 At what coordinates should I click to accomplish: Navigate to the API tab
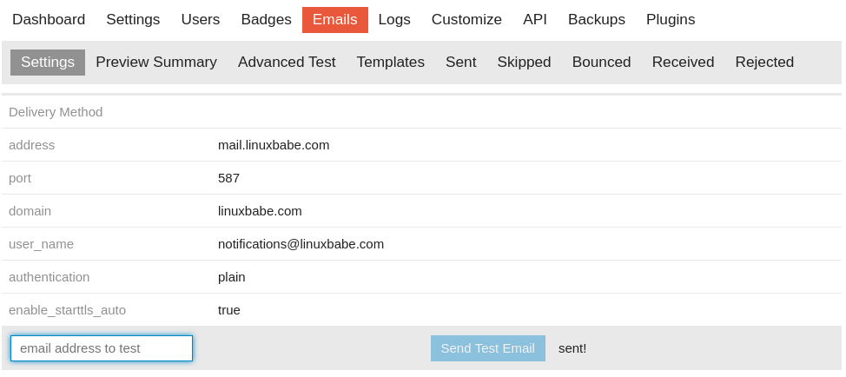point(535,19)
